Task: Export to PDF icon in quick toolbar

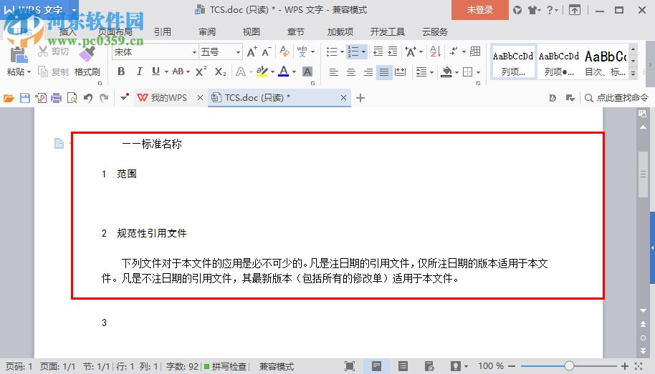Action: 41,98
